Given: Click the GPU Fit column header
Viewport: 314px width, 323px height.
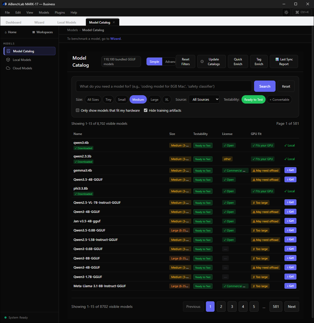Looking at the screenshot, I should tap(256, 134).
